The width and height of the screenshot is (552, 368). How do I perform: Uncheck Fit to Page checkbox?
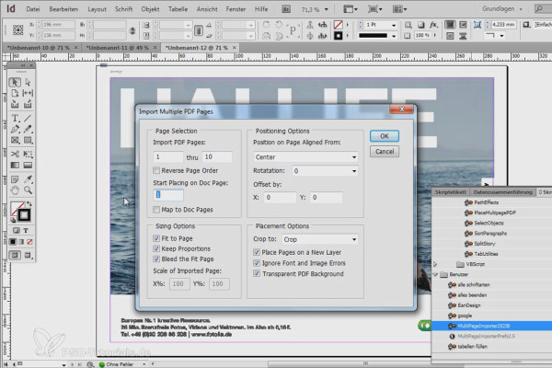tap(156, 238)
